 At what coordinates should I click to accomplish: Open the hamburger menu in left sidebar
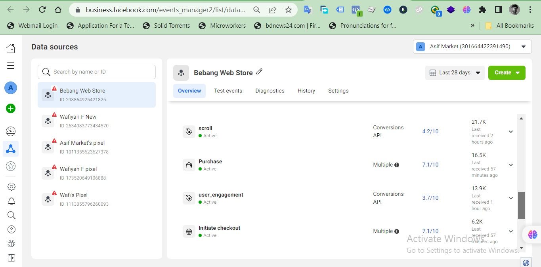tap(11, 66)
